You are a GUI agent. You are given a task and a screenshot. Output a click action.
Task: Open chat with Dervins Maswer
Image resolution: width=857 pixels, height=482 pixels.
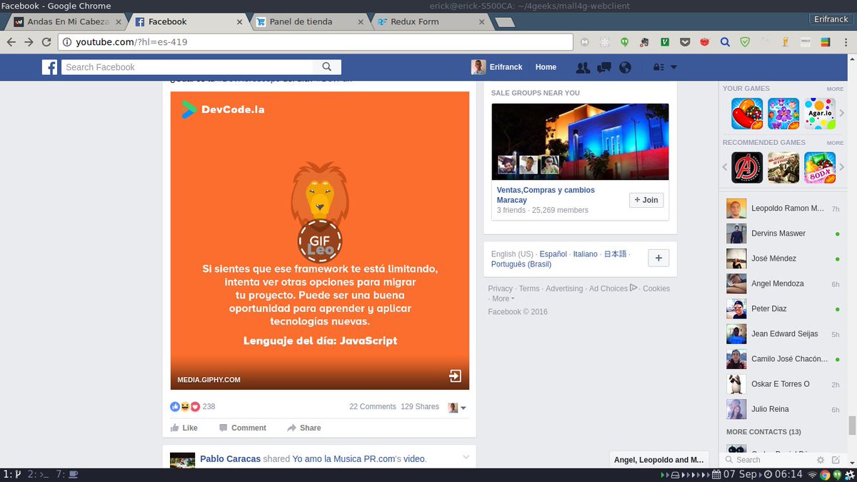(783, 234)
